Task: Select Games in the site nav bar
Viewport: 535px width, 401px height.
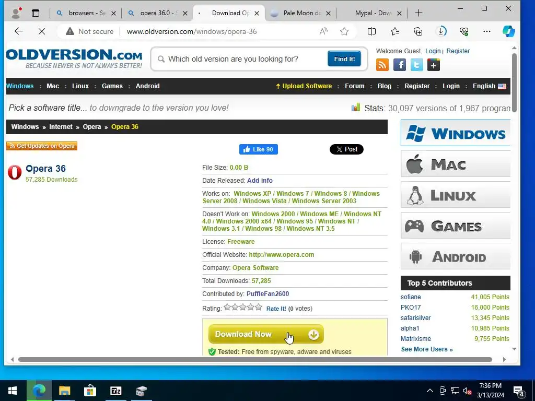Action: point(112,86)
